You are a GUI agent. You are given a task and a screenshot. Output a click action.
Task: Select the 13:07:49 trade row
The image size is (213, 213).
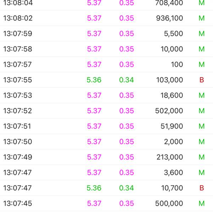point(106,157)
